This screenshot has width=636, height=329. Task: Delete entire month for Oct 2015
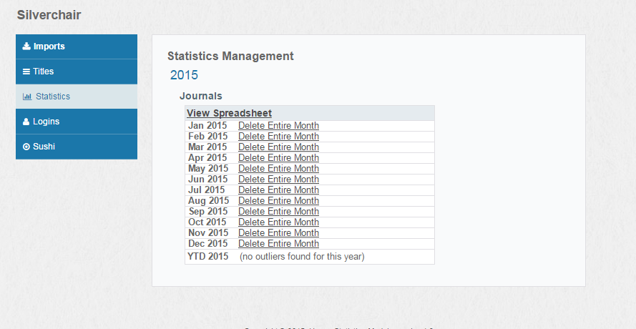pos(278,222)
